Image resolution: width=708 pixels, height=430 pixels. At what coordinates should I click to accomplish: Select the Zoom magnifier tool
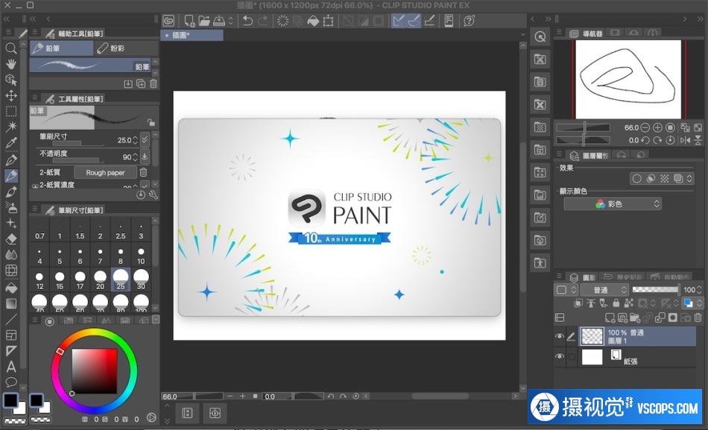[x=11, y=48]
